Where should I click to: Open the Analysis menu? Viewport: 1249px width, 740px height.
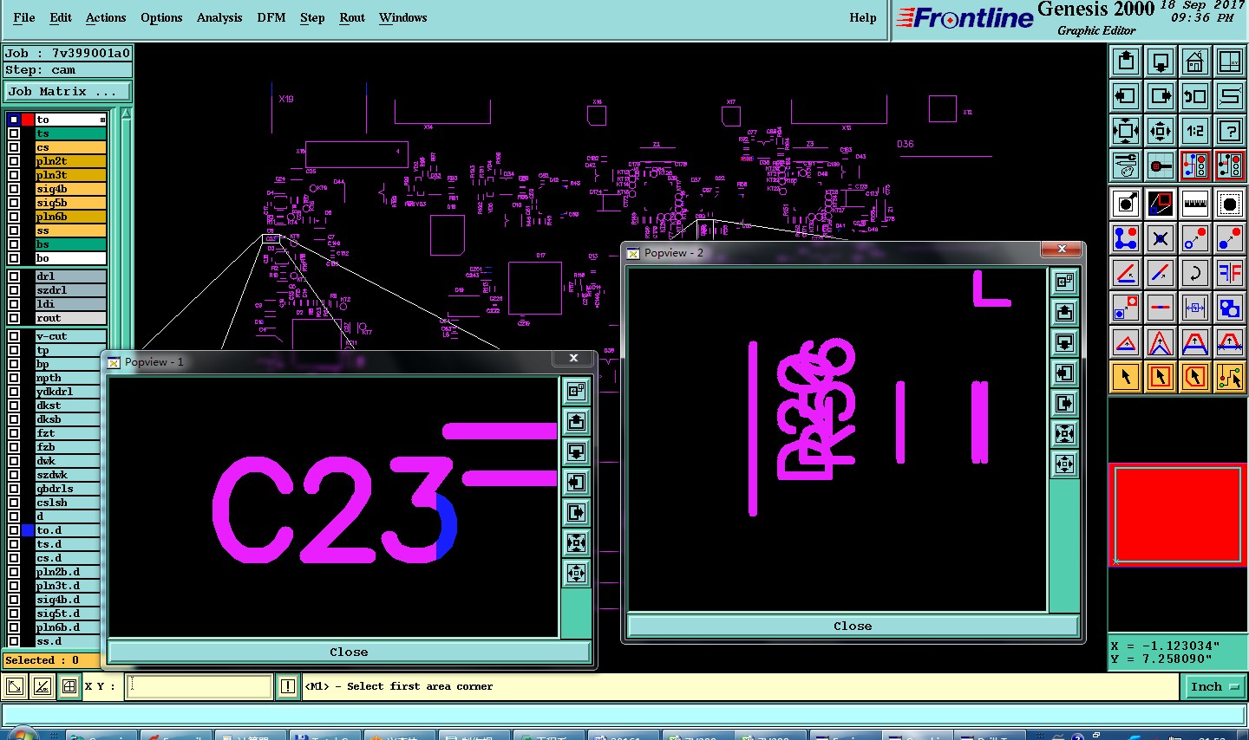(219, 17)
